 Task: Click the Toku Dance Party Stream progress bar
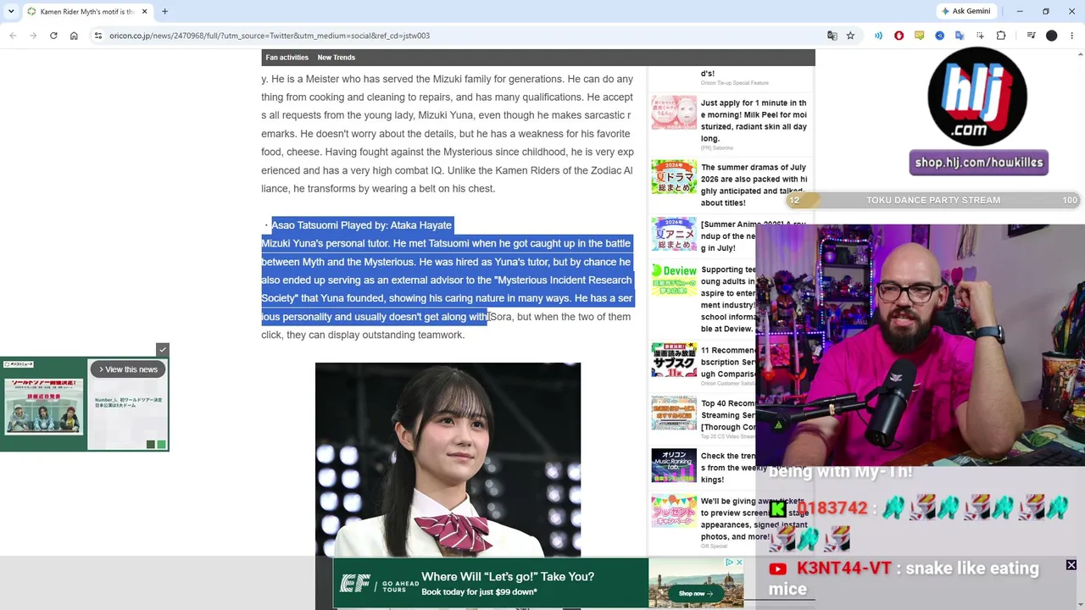933,201
